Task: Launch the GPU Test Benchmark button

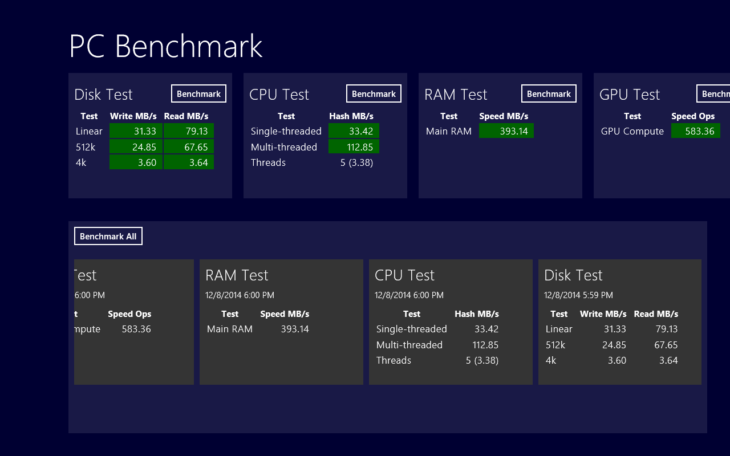Action: 714,94
